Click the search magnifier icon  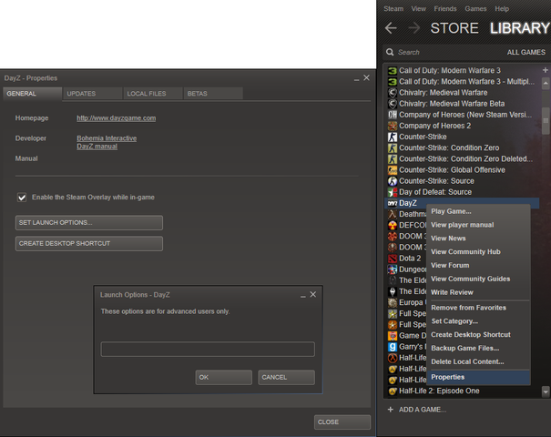point(390,52)
